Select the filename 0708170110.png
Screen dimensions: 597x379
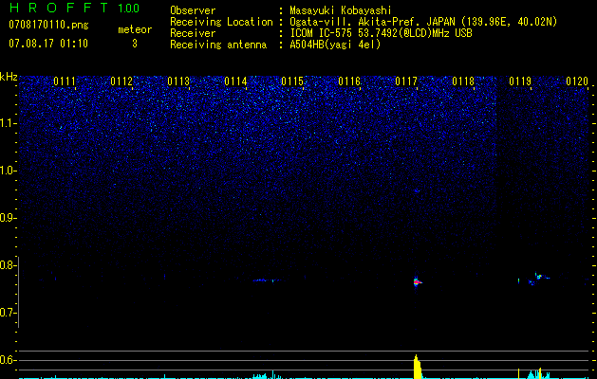[x=48, y=26]
